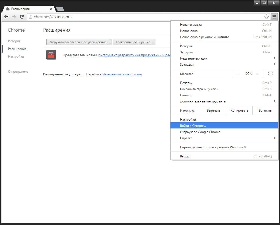Select Сохранить страницу как... menu item
The image size is (280, 225).
tap(224, 89)
